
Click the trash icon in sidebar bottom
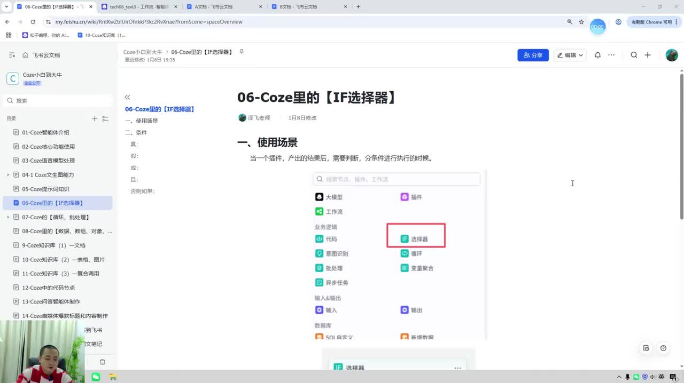pos(103,362)
